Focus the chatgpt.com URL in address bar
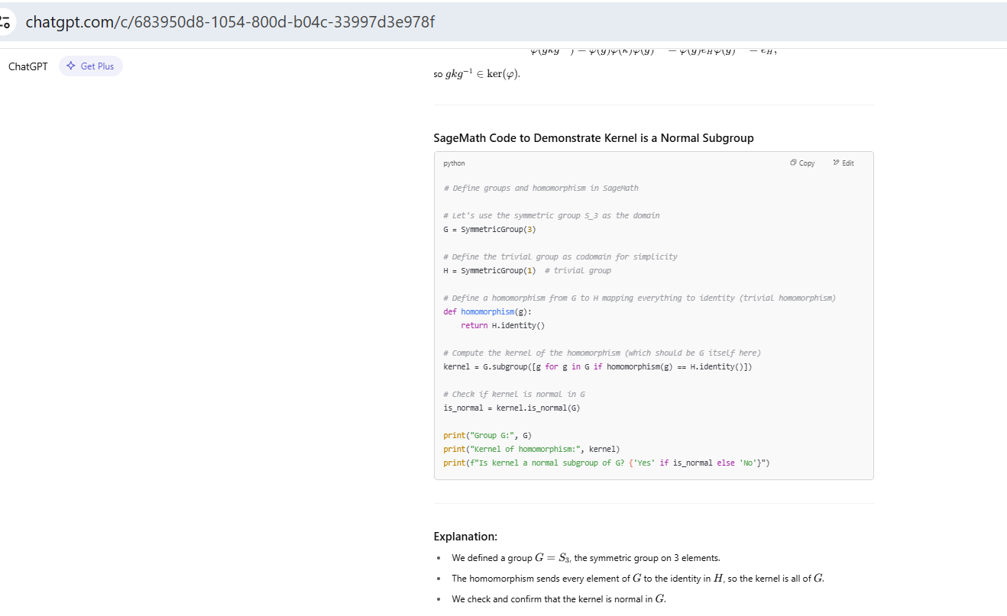The width and height of the screenshot is (1007, 616). pyautogui.click(x=229, y=21)
